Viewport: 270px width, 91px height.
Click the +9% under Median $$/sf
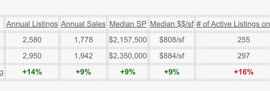pyautogui.click(x=172, y=72)
